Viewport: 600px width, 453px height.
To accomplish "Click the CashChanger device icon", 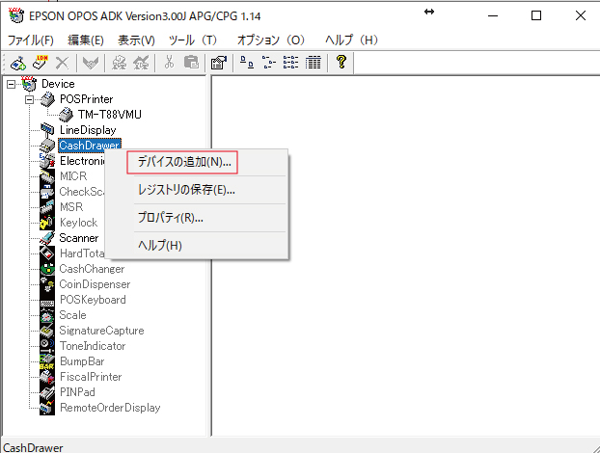I will (47, 269).
